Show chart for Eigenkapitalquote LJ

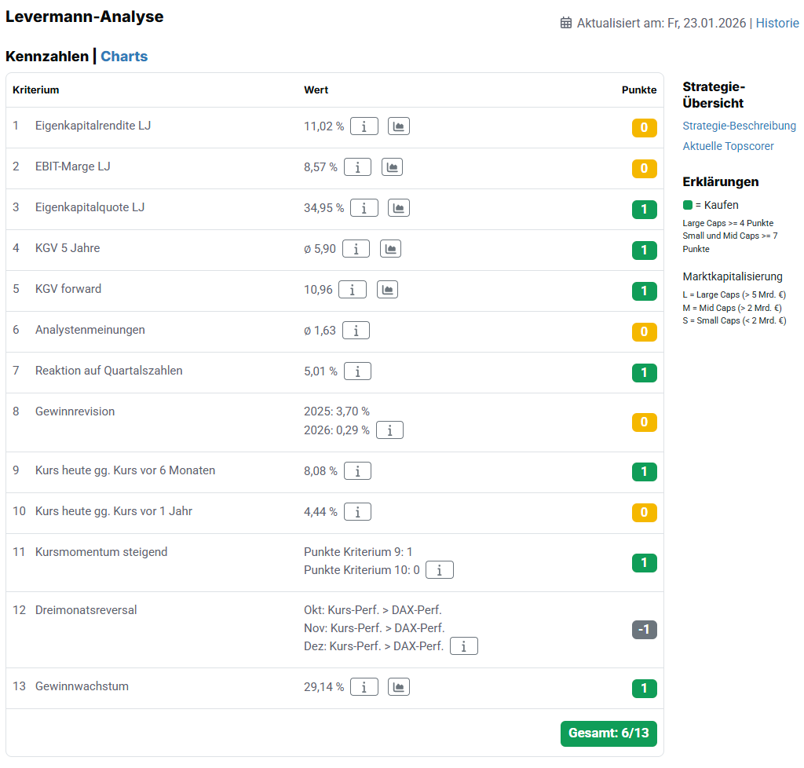pos(399,208)
